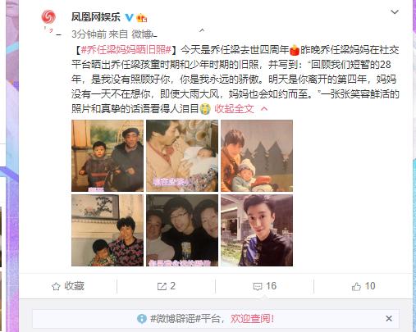This screenshot has height=332, width=416.
Task: Expand the post options chevron at top right
Action: (x=395, y=12)
